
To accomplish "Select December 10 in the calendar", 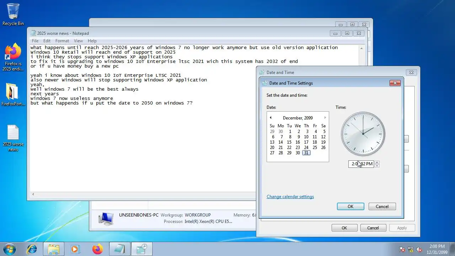I will pos(306,137).
